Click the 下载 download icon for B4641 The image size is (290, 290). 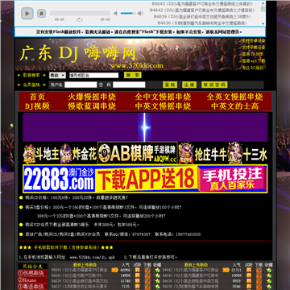click(147, 275)
